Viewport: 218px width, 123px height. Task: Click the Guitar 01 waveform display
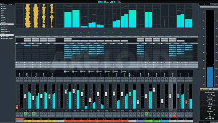(28, 16)
